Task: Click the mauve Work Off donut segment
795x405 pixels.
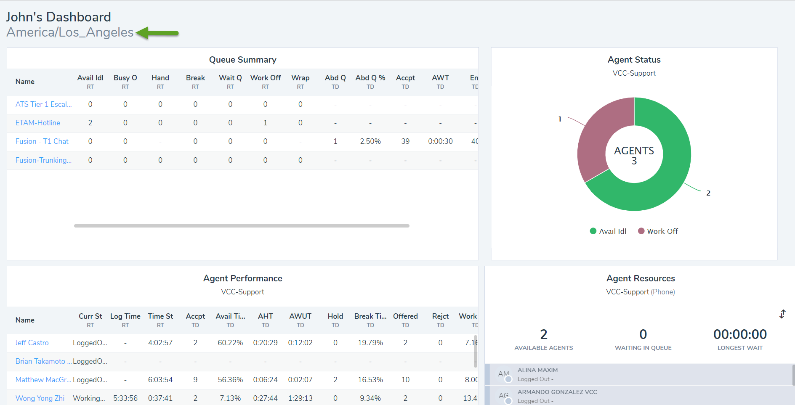Action: (x=598, y=135)
